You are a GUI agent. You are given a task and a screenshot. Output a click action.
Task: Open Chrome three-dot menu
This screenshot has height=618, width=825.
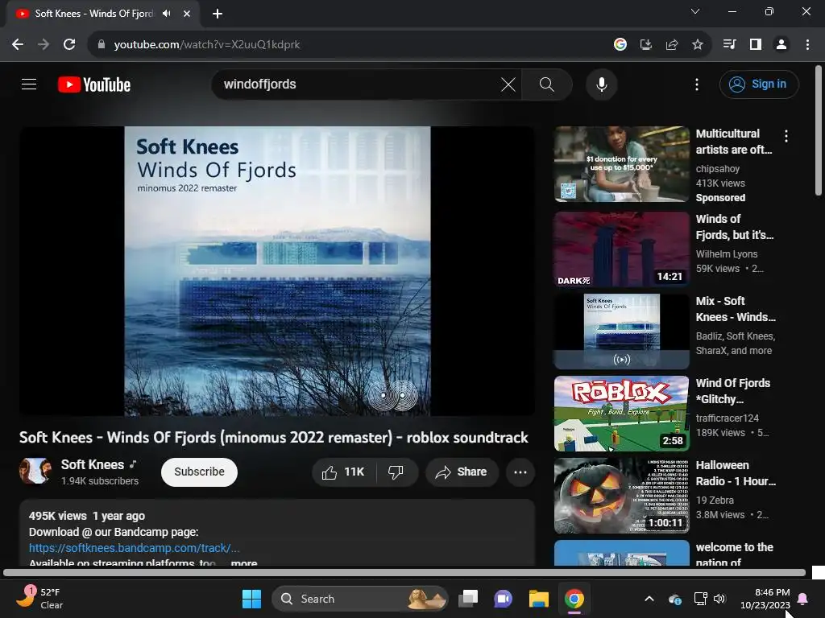tap(807, 45)
